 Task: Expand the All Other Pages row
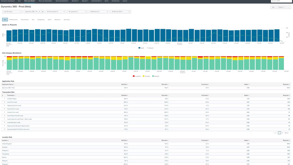point(5,98)
